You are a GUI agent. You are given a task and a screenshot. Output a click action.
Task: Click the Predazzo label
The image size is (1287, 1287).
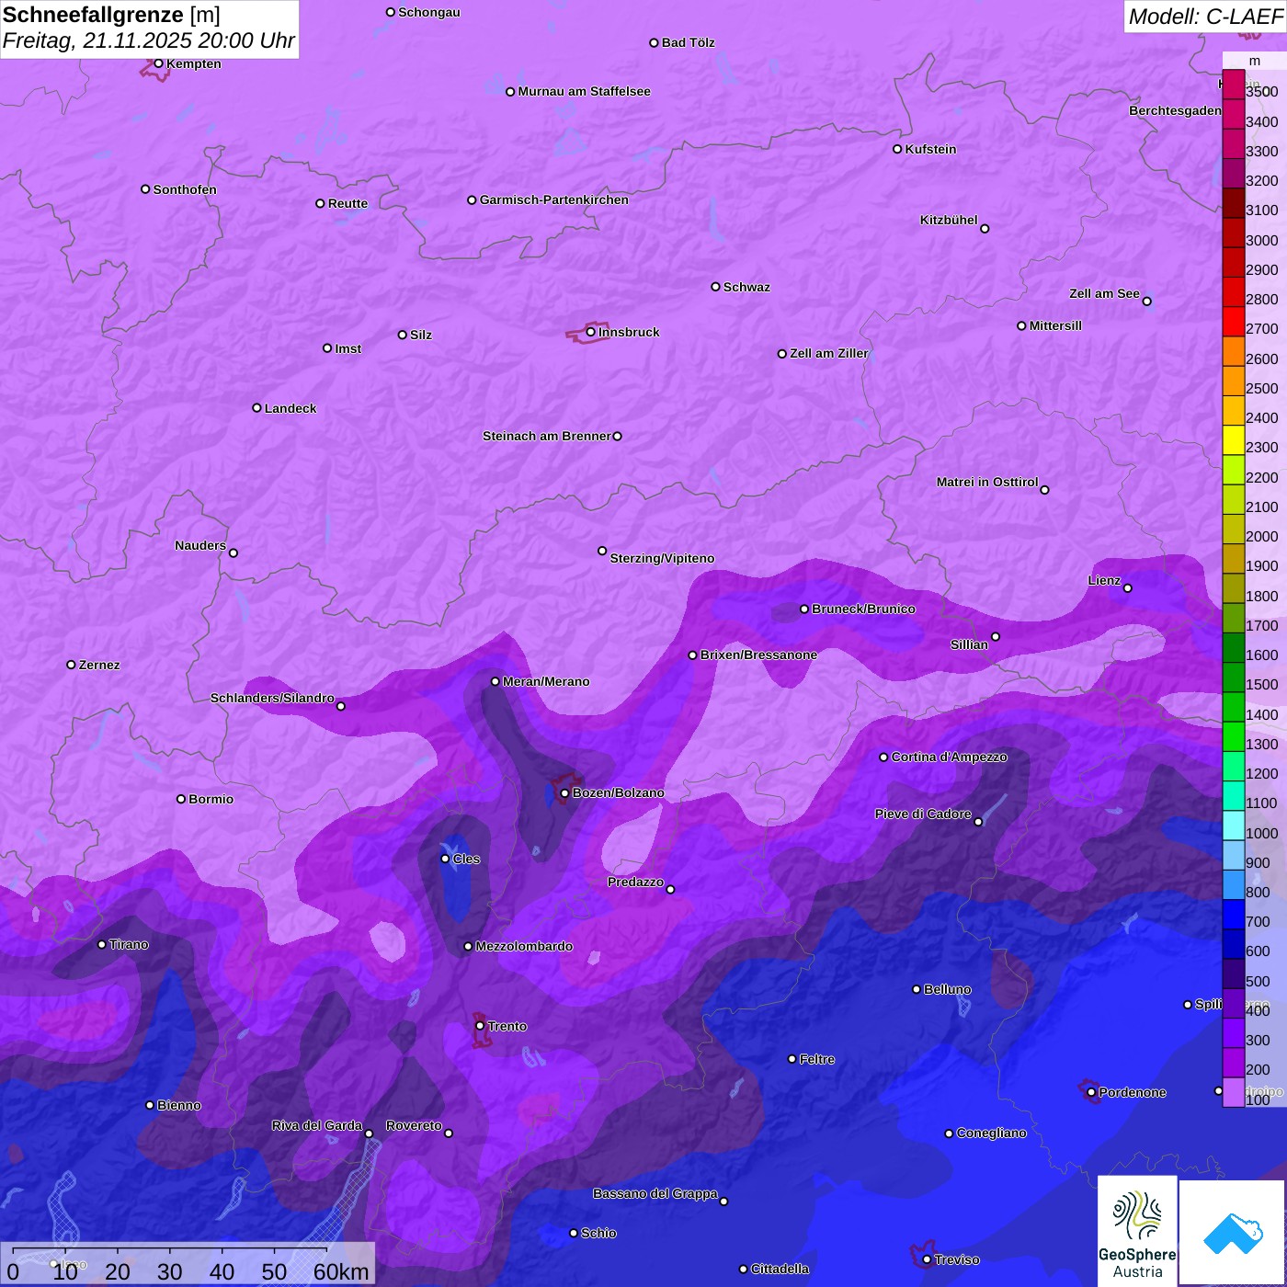[x=635, y=882]
